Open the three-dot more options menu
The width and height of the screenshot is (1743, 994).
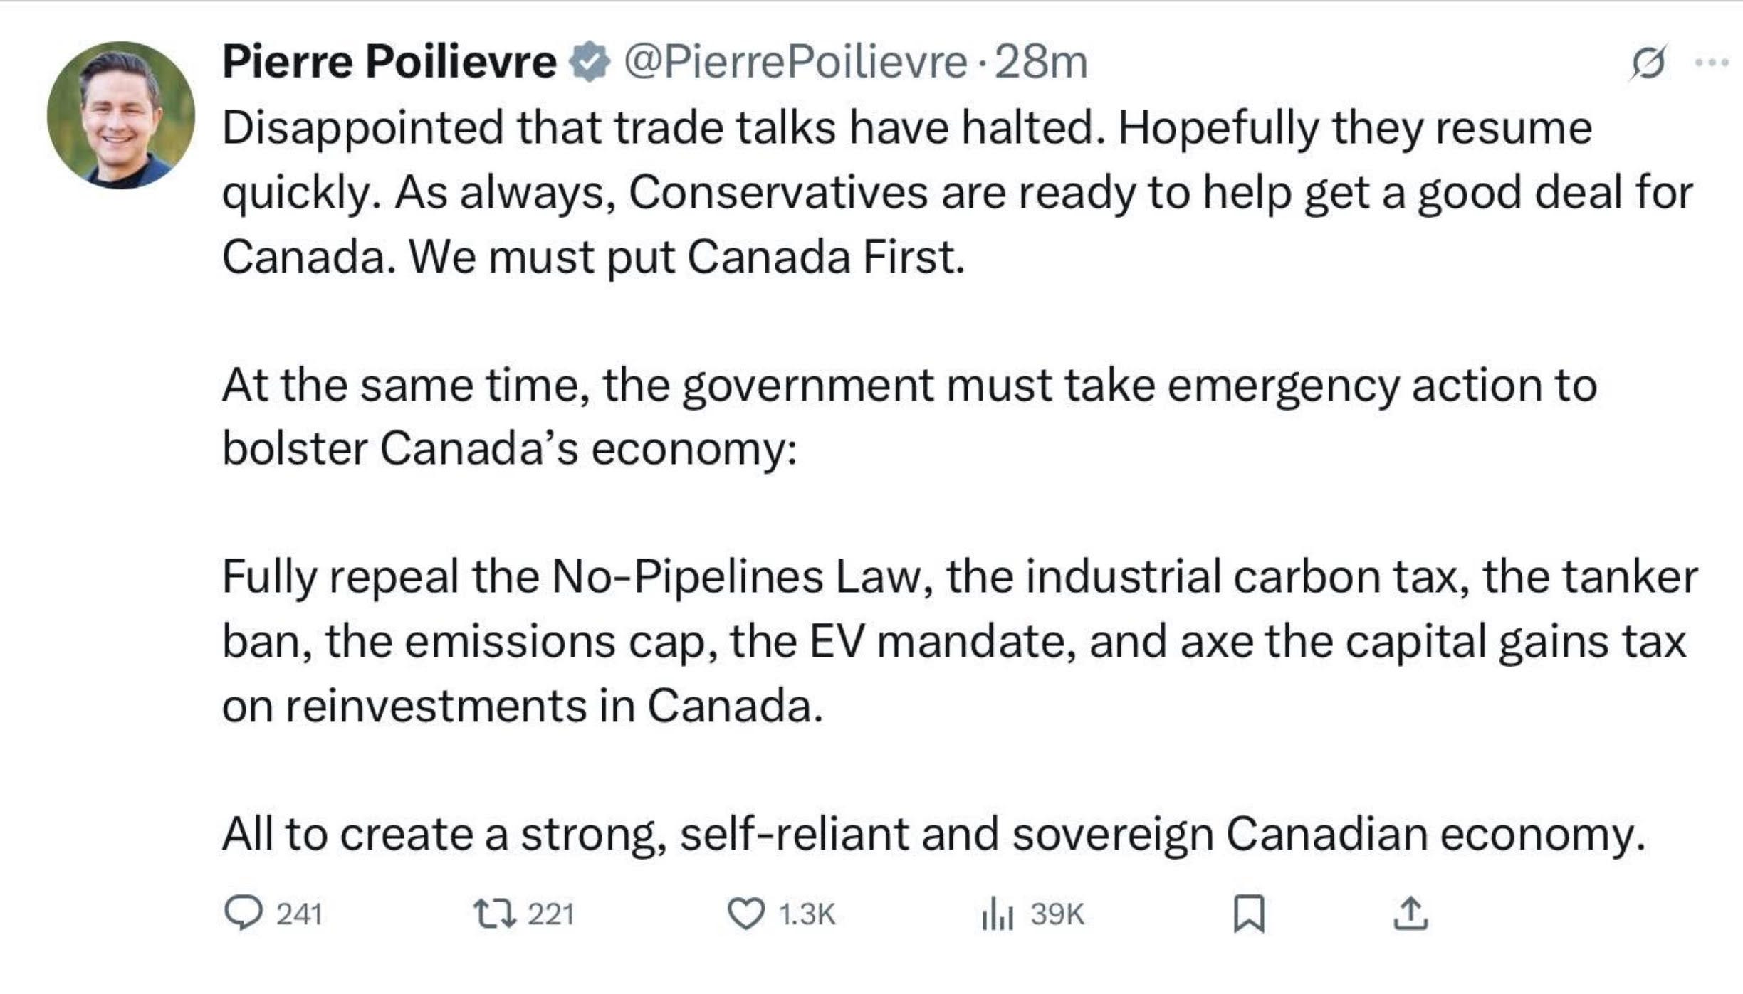coord(1711,63)
